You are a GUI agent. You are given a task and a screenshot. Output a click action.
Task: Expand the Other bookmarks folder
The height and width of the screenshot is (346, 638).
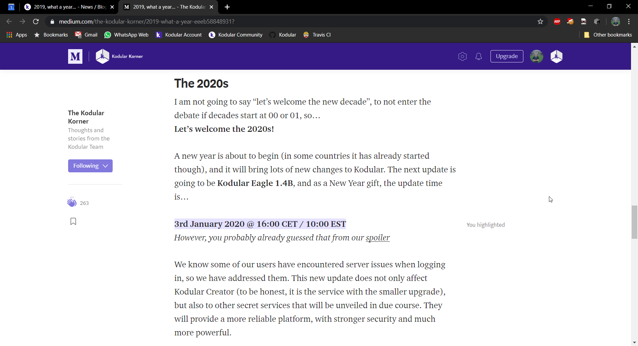click(x=608, y=35)
